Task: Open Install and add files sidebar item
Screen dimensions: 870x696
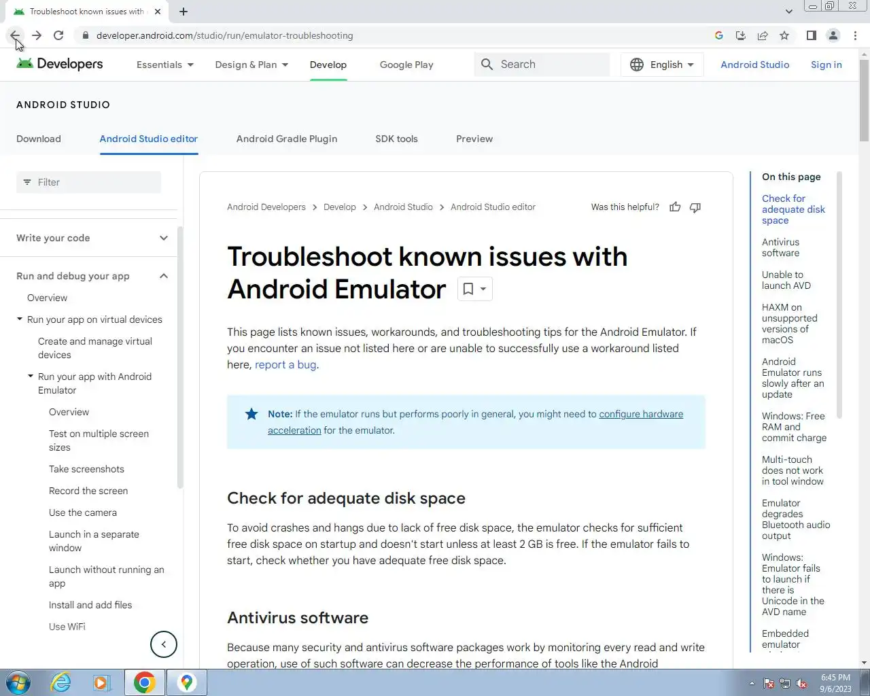Action: pos(90,605)
